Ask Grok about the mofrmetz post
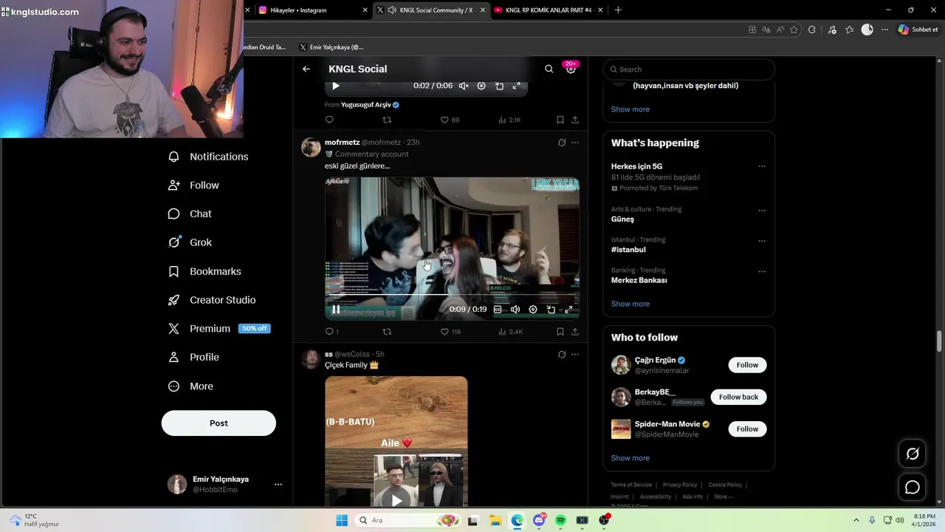 coord(562,143)
